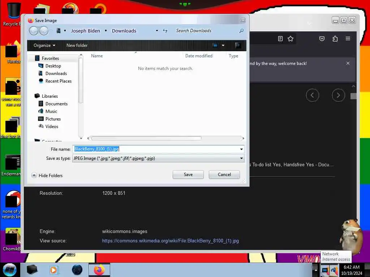This screenshot has height=277, width=370.
Task: Open the commons.wikimedia.org source link
Action: (x=171, y=241)
